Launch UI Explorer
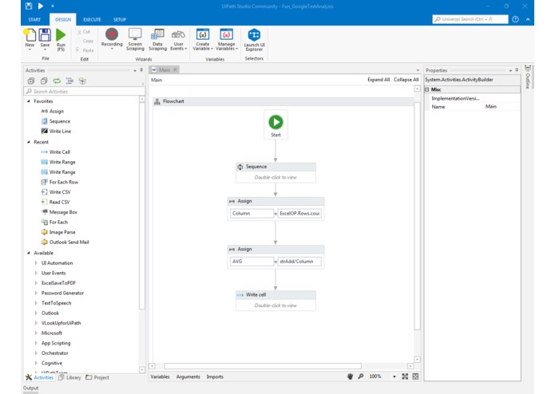 [254, 35]
